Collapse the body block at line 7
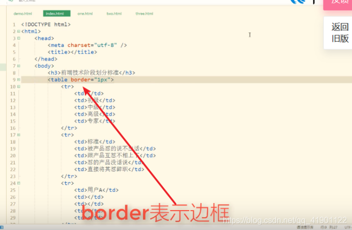 pos(19,66)
